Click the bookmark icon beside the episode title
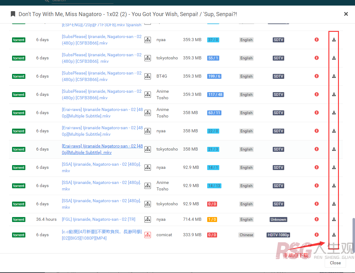 click(13, 14)
